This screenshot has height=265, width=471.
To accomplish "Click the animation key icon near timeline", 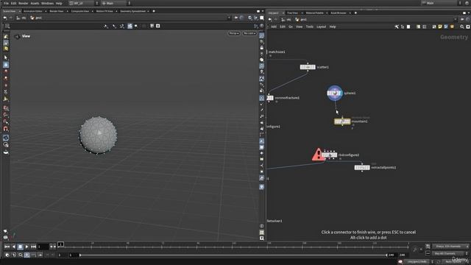I will click(415, 250).
